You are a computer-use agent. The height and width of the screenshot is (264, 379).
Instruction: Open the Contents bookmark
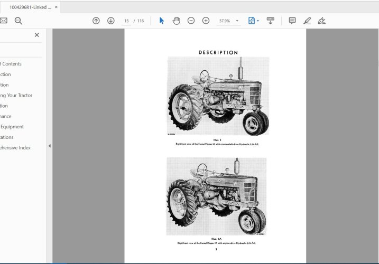[11, 64]
